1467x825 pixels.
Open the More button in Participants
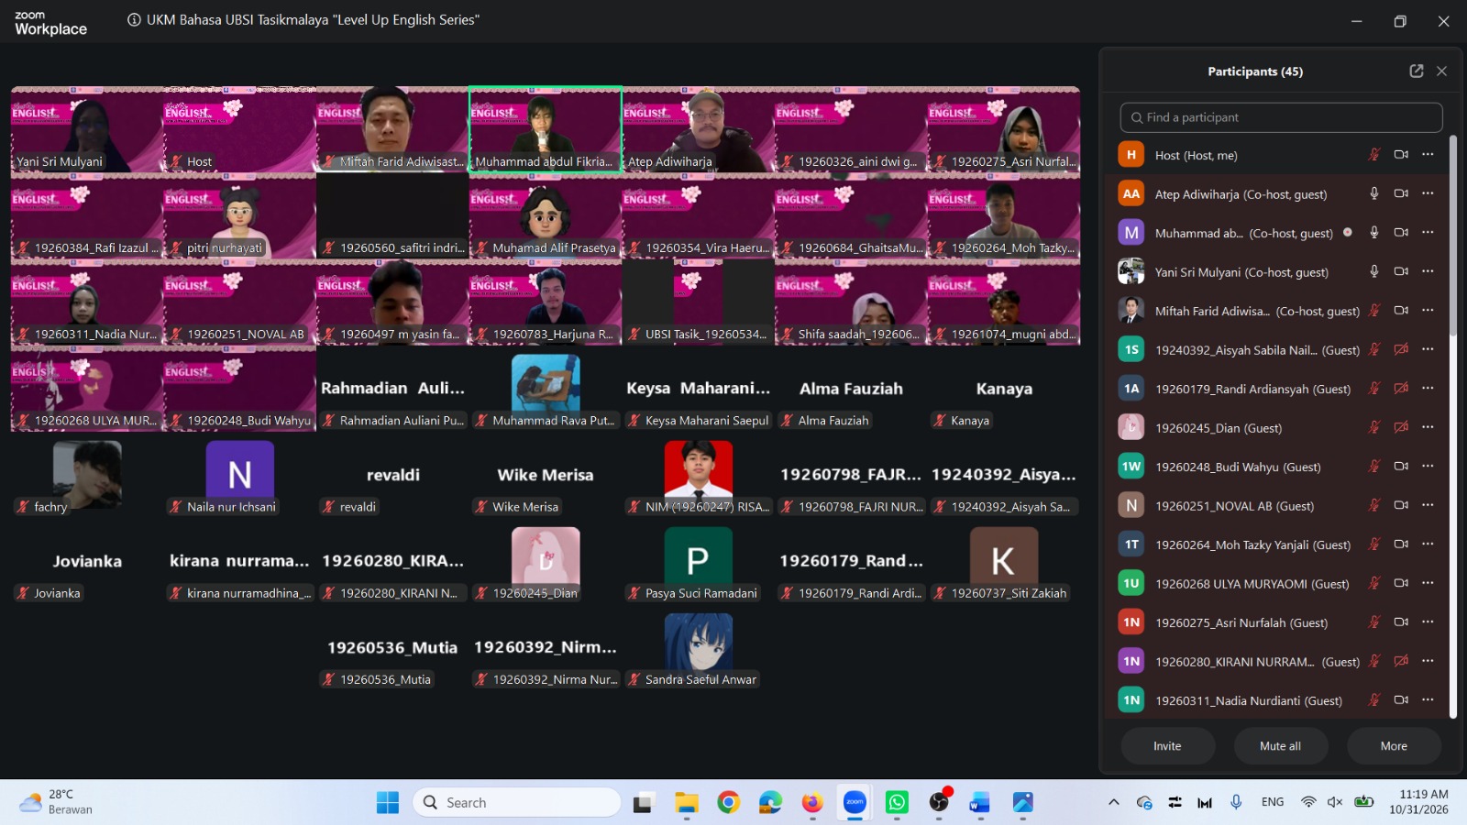pos(1394,746)
